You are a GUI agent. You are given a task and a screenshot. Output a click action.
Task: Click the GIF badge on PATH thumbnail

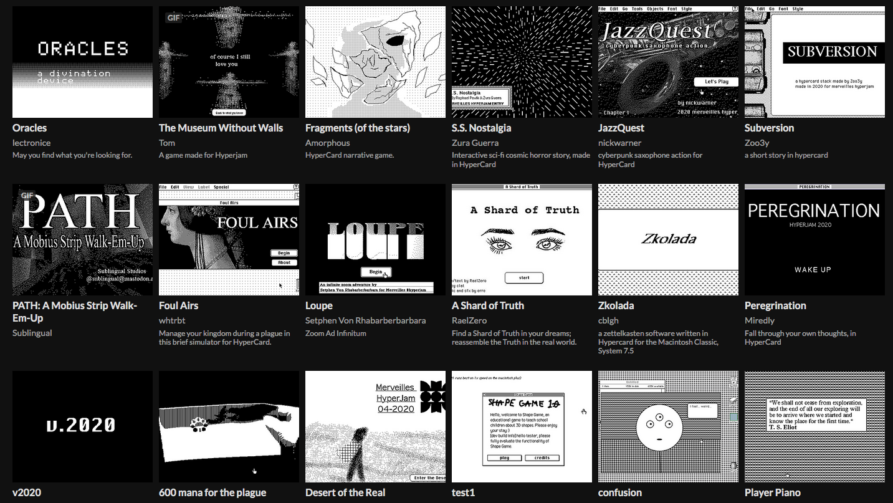[27, 195]
